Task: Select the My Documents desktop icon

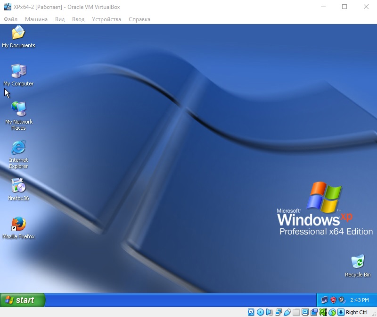Action: [18, 37]
